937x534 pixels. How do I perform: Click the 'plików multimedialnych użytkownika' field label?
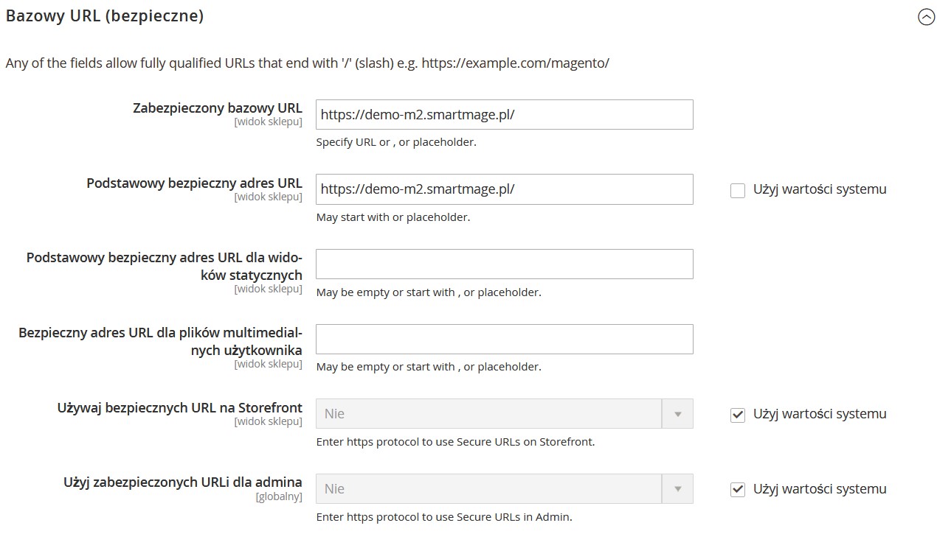160,341
